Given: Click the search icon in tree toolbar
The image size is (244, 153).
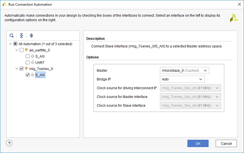Looking at the screenshot, I should coord(12,36).
